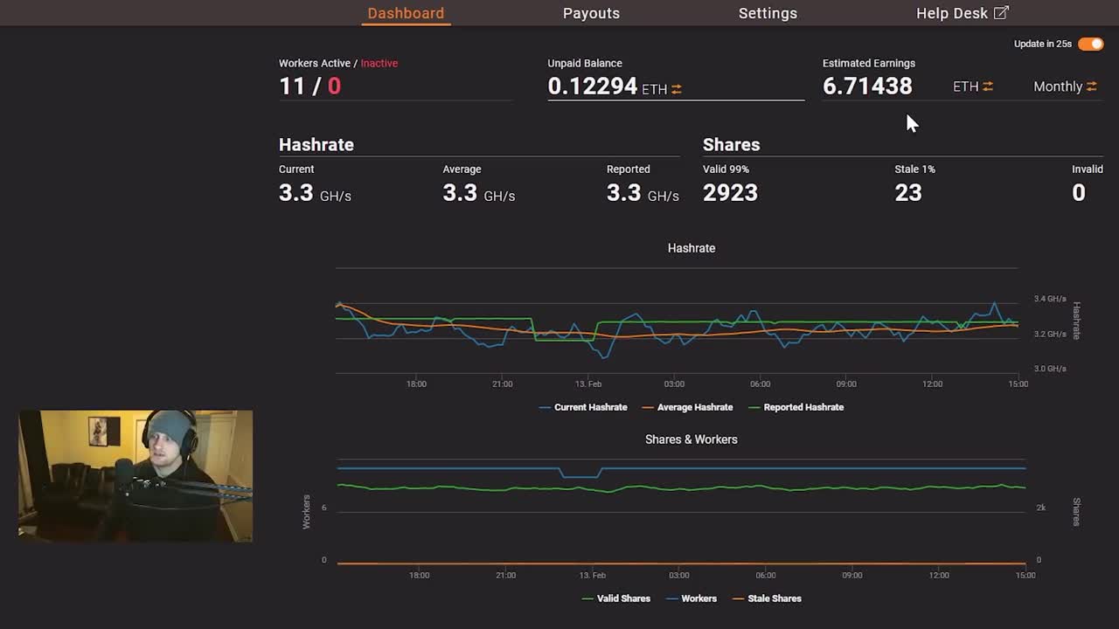Click the 13. Feb label on the Shares chart
The width and height of the screenshot is (1119, 629).
point(593,576)
